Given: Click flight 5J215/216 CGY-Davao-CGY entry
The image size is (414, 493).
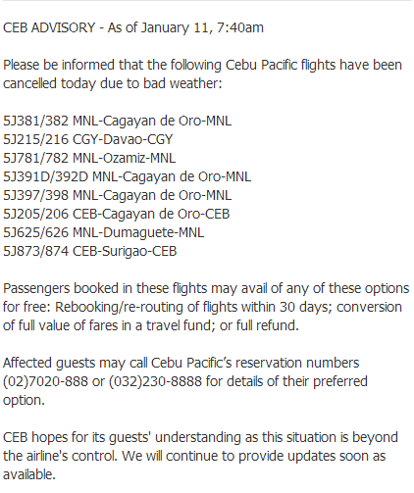Looking at the screenshot, I should click(87, 139).
